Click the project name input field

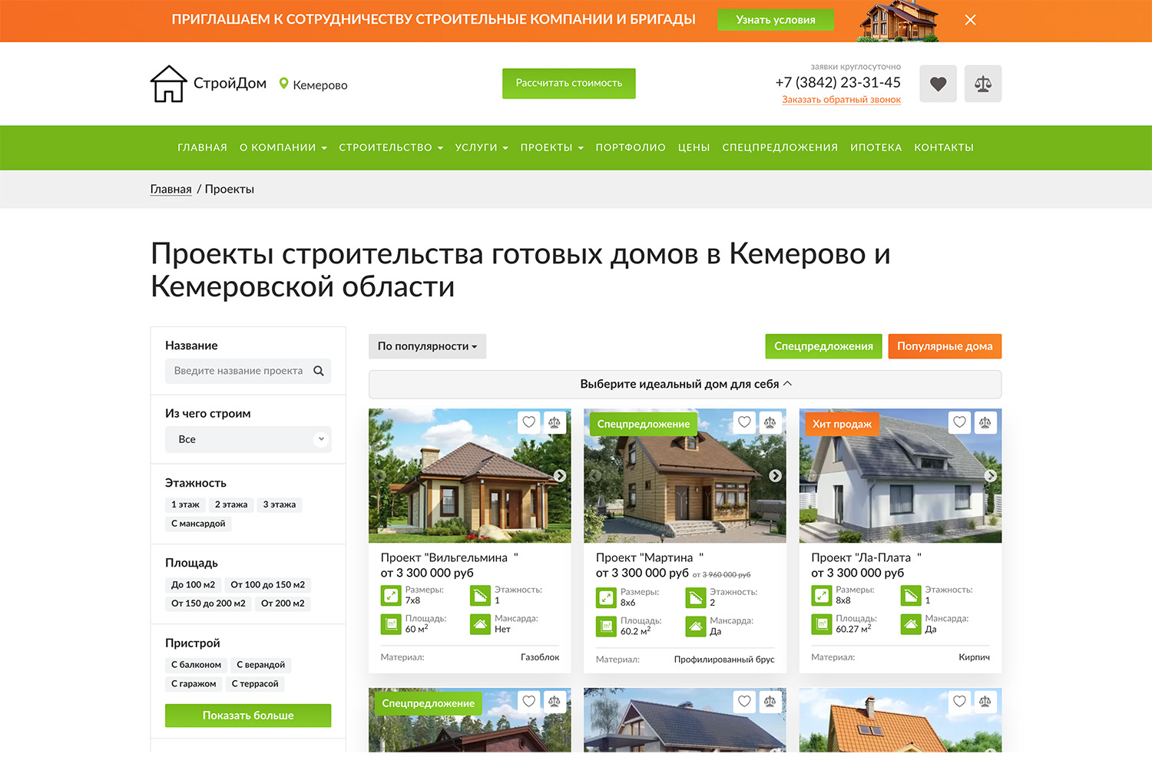coord(238,371)
